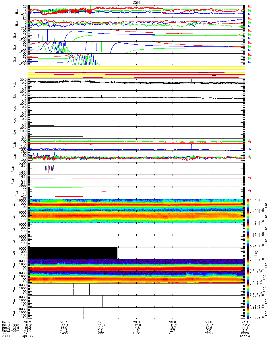Click the 'e_e' electron panel label
267x344 pixels.
coord(13,313)
